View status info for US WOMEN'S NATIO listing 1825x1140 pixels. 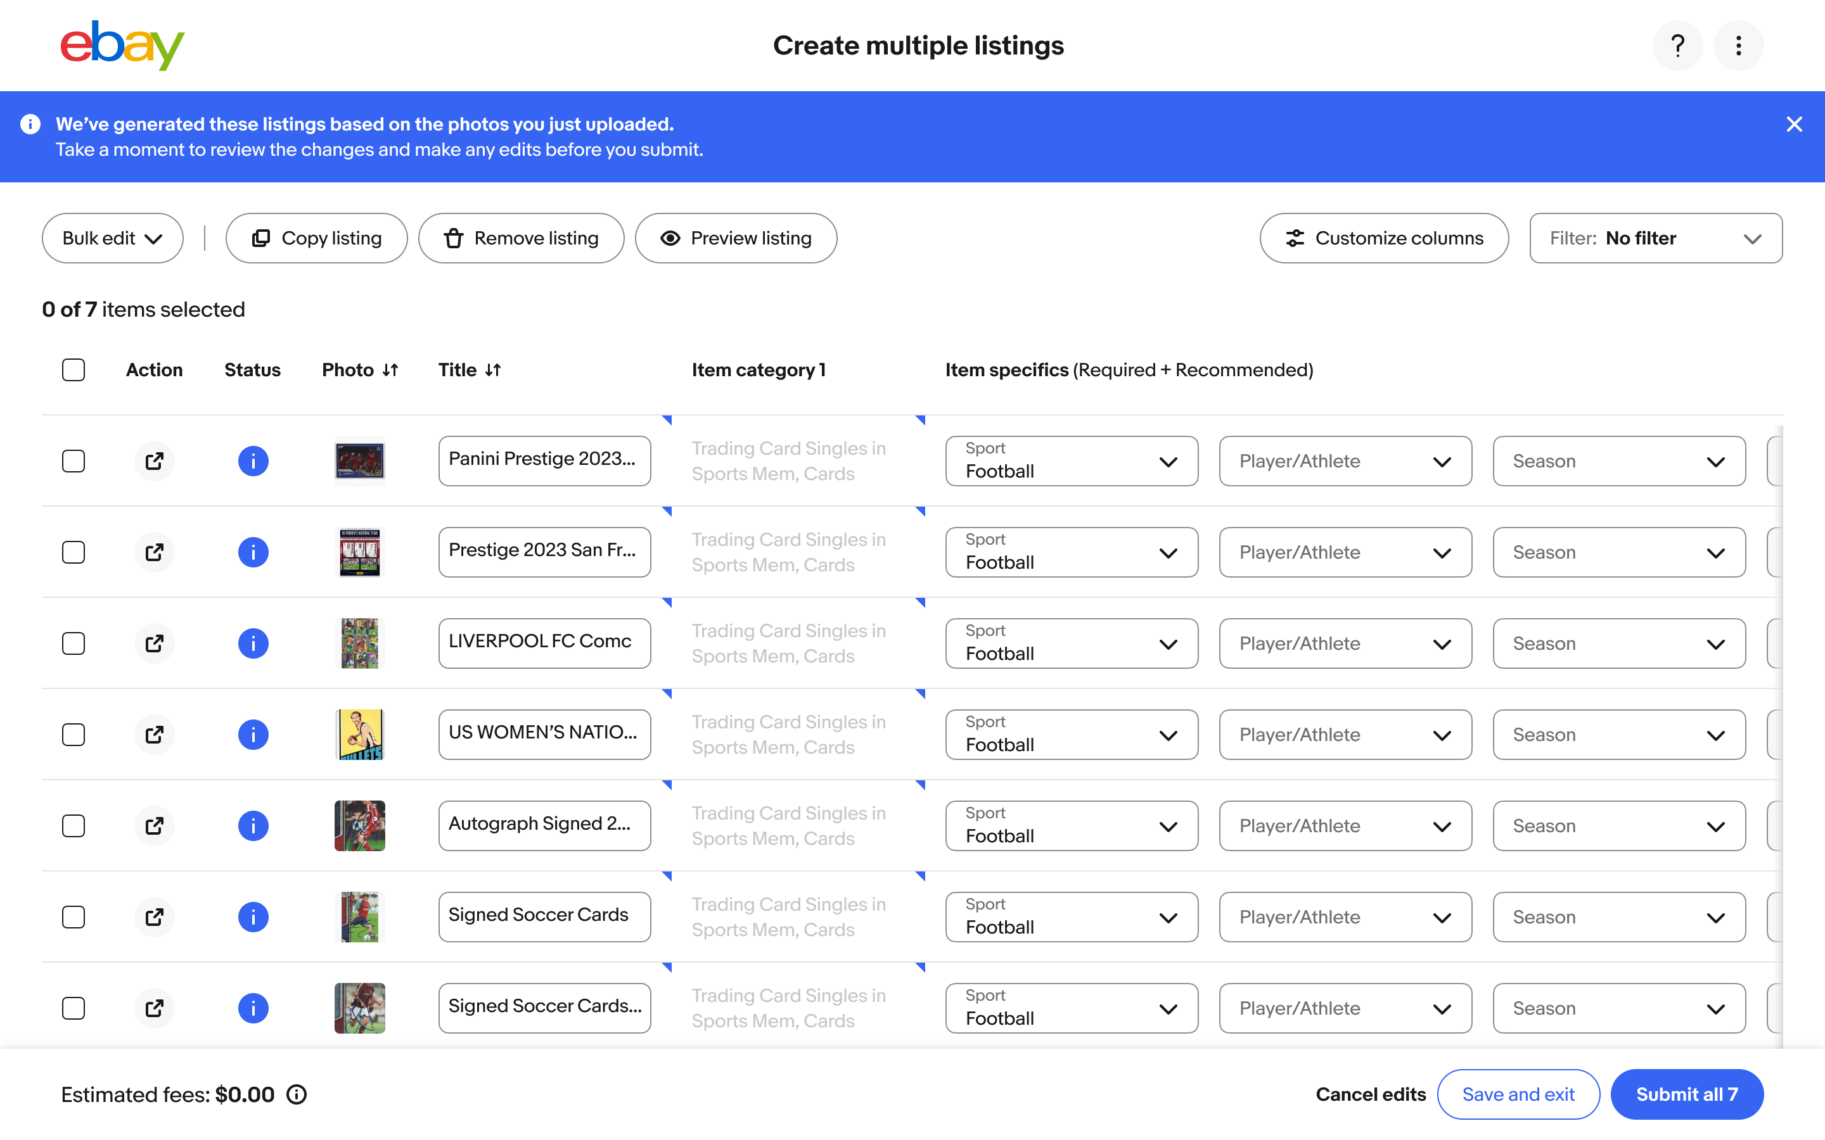253,735
